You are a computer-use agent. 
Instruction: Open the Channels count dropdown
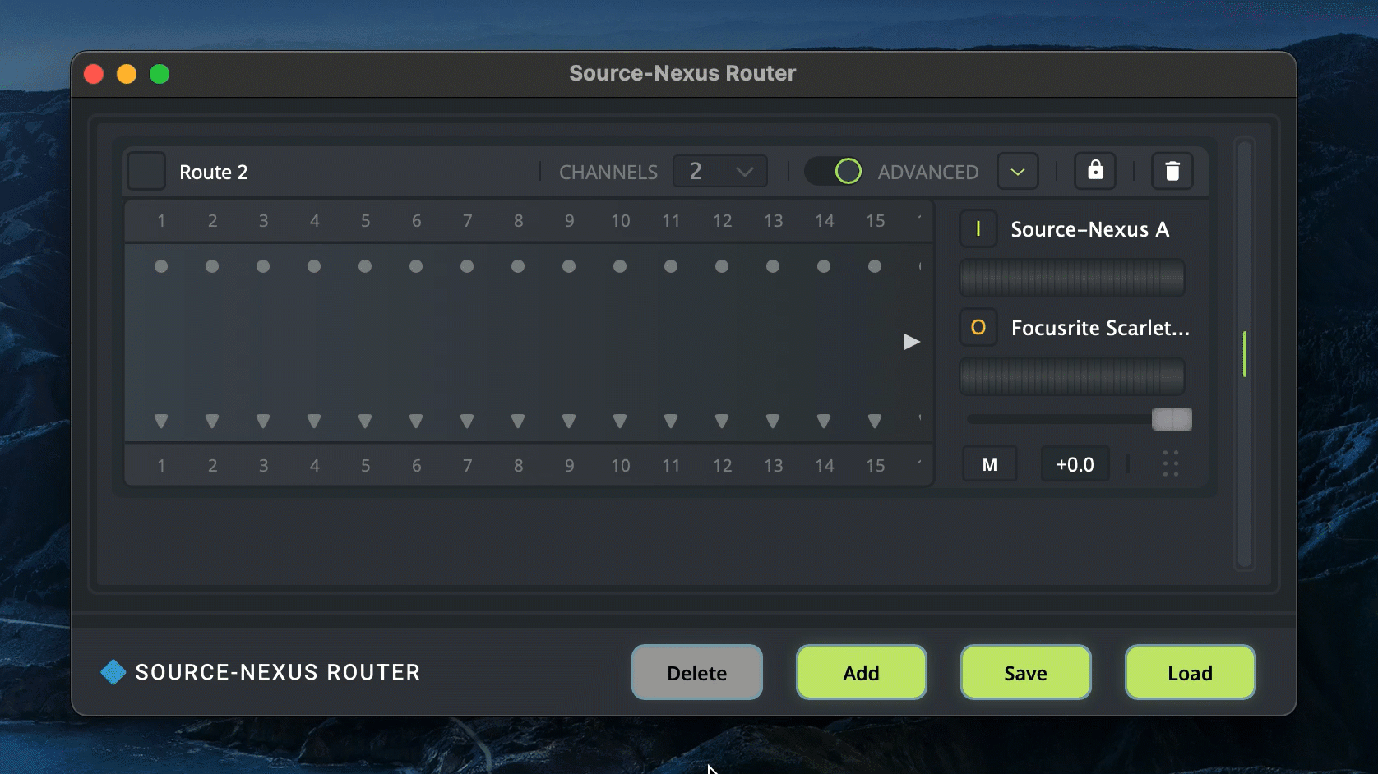pyautogui.click(x=720, y=171)
